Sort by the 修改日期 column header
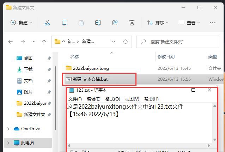 (166, 56)
